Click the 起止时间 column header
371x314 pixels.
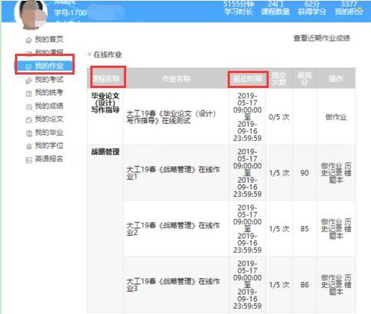[248, 79]
